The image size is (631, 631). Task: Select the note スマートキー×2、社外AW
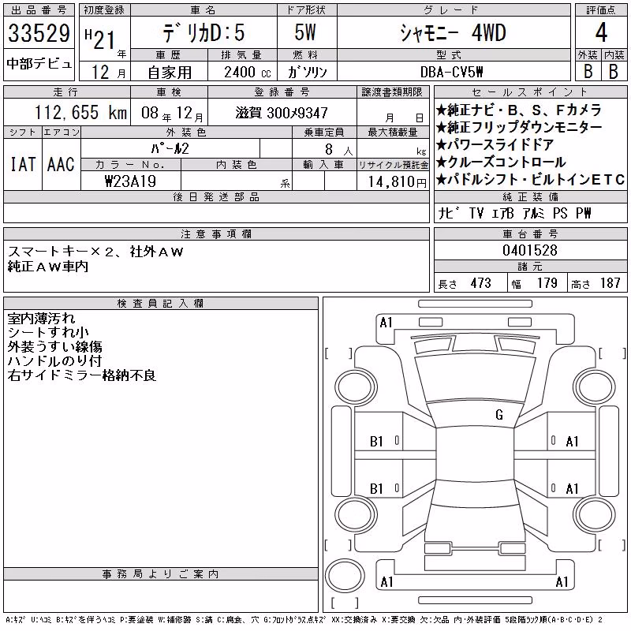95,252
